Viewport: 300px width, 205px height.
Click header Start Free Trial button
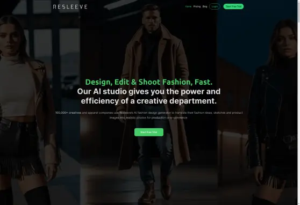click(x=233, y=6)
